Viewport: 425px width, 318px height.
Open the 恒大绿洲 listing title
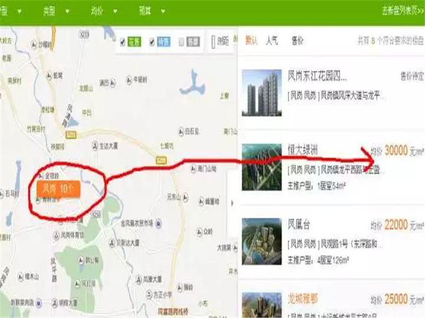302,150
